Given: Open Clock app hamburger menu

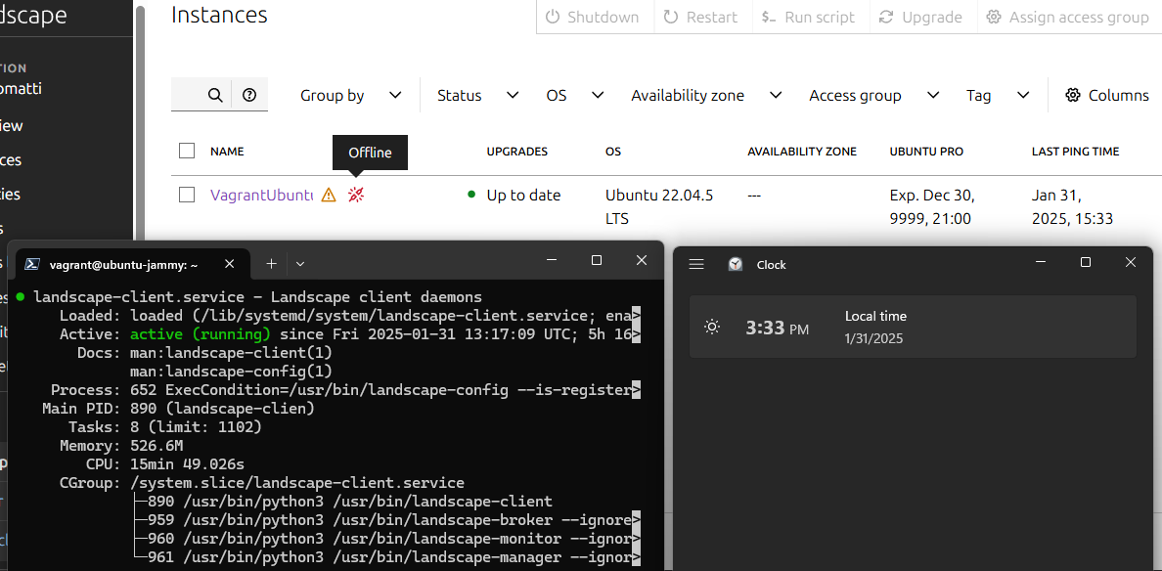Looking at the screenshot, I should coord(696,264).
